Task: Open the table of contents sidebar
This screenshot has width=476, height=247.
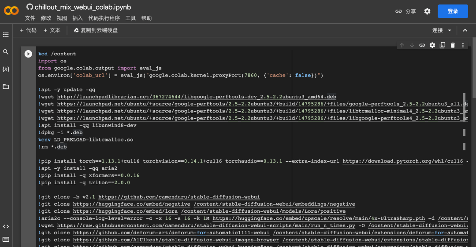Action: [6, 35]
